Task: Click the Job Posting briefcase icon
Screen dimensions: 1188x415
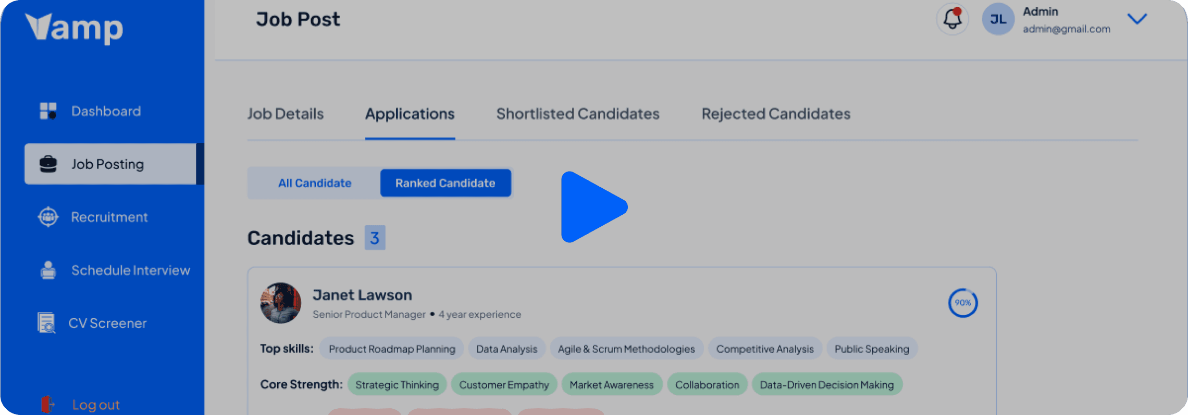Action: 48,164
